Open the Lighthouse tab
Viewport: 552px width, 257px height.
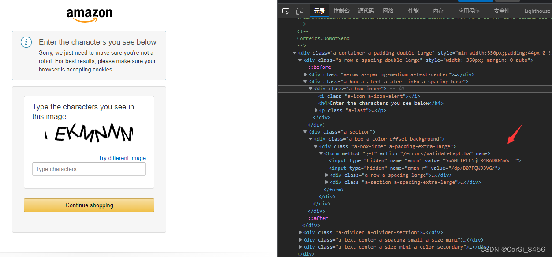click(537, 11)
